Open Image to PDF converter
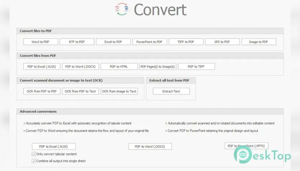300x171 pixels. (x=259, y=42)
